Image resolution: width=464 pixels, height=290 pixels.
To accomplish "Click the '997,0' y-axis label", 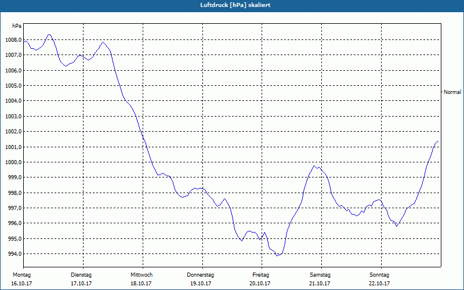I will (15, 208).
